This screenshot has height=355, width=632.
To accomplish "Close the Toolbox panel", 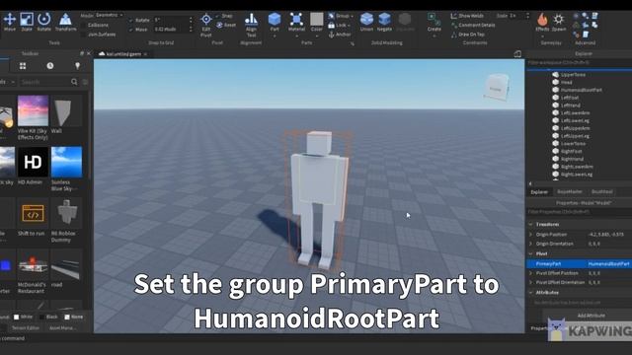I will tap(89, 53).
